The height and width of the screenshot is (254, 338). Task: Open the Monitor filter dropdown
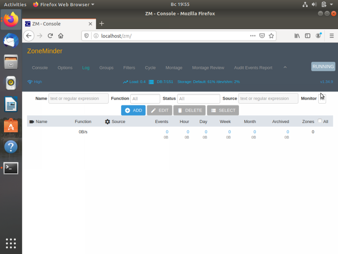(322, 99)
